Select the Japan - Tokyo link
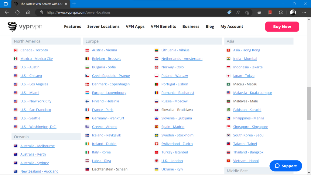 (244, 76)
